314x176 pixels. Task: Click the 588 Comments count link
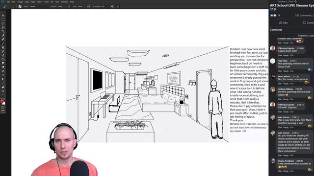point(303,15)
